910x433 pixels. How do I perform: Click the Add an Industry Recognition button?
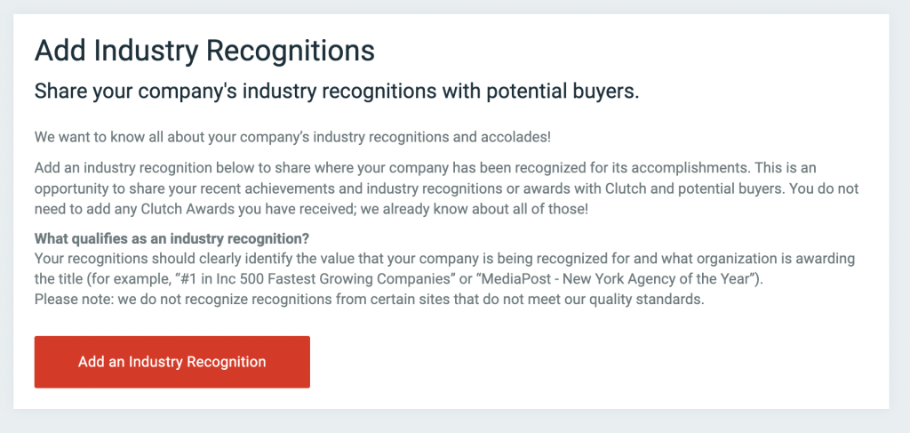[x=172, y=362]
